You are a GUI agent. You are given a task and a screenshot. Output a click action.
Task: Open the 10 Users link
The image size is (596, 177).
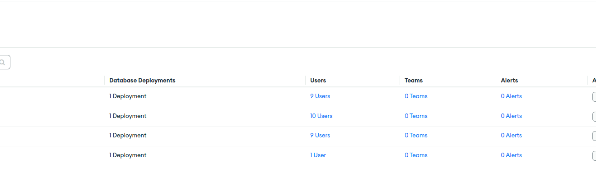[x=321, y=116]
